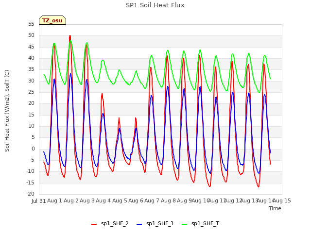Click the red curve's Aug 2 peak at 50
The width and height of the screenshot is (311, 233).
tap(70, 36)
